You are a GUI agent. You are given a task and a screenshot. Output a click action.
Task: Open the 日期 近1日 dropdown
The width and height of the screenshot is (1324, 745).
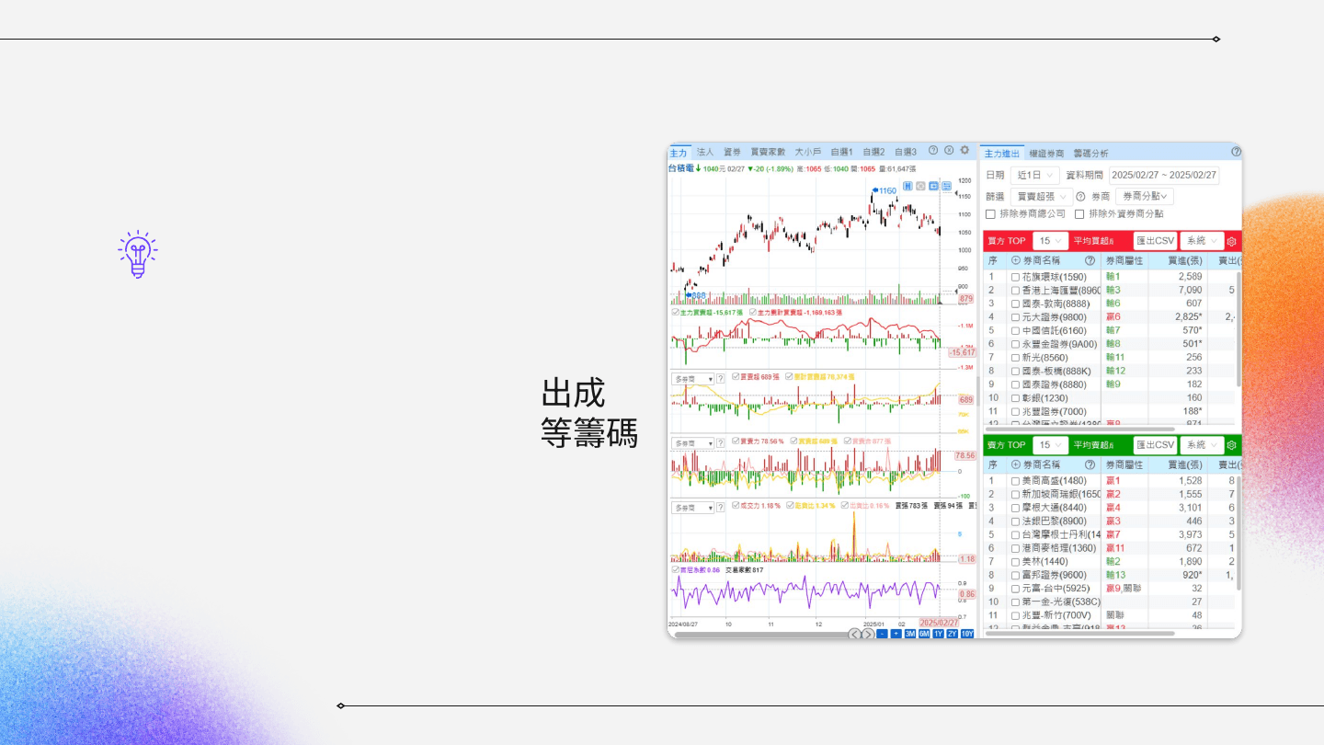pos(1034,175)
